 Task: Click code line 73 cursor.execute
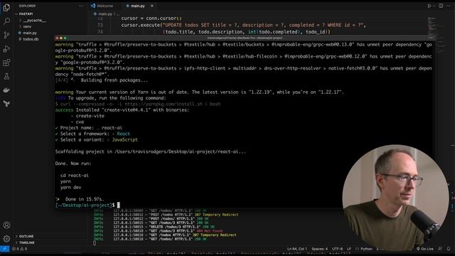point(243,25)
